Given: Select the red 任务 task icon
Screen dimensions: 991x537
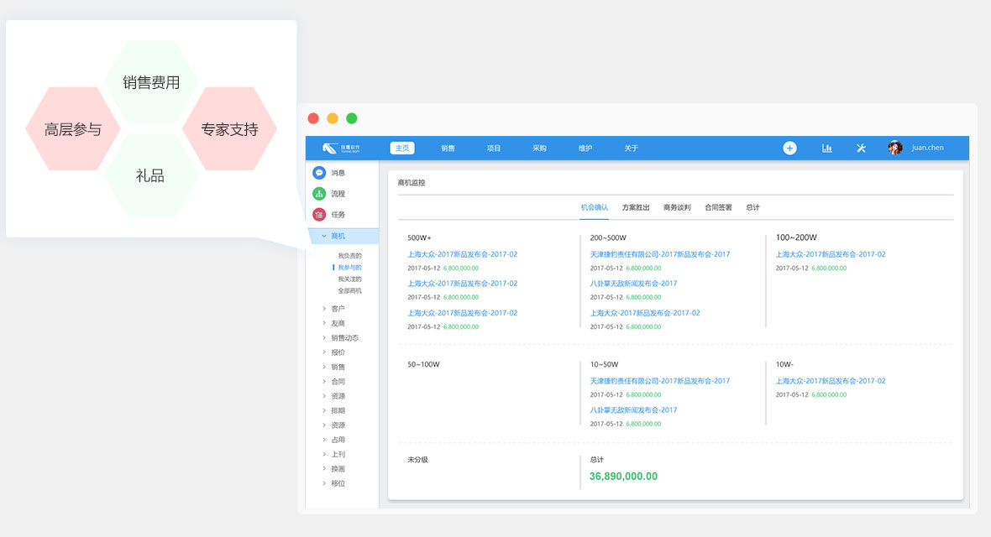Looking at the screenshot, I should (x=319, y=215).
